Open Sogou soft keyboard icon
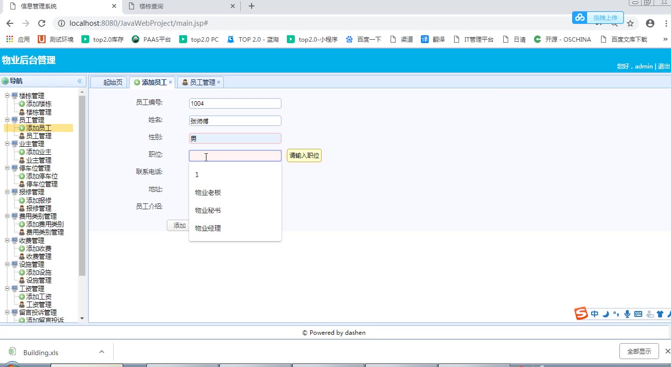671x367 pixels. click(638, 314)
